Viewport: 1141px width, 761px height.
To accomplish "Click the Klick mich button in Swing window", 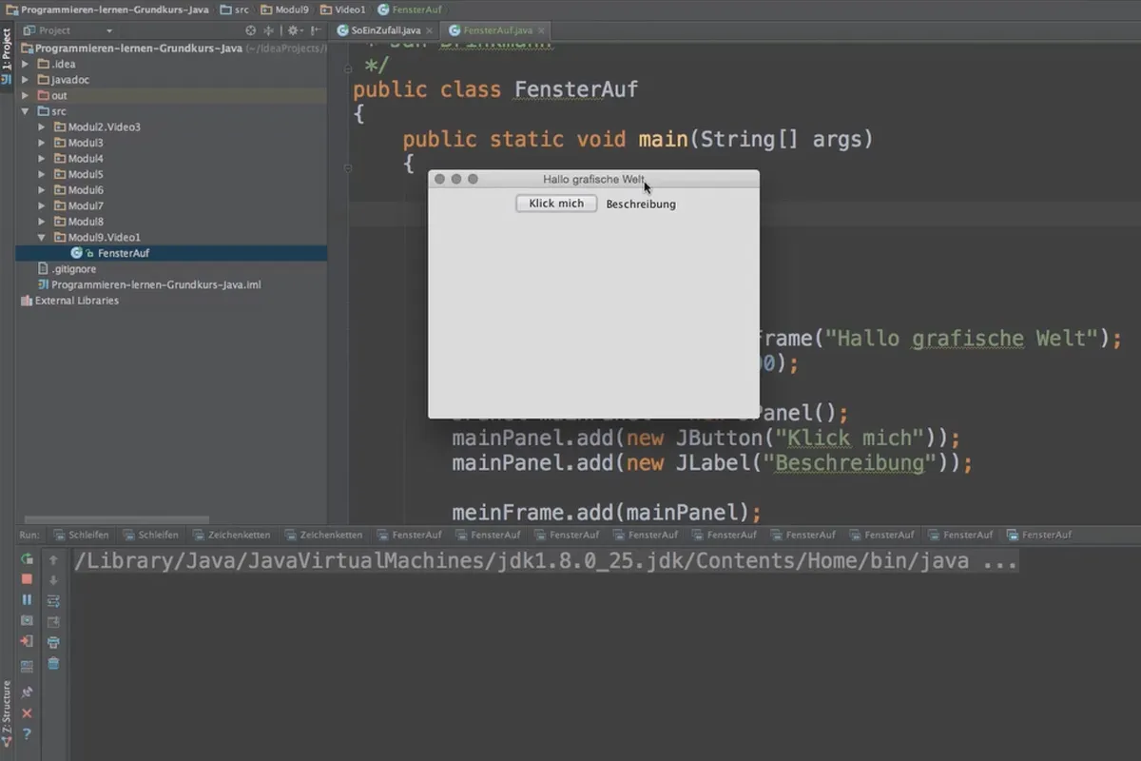I will coord(556,204).
